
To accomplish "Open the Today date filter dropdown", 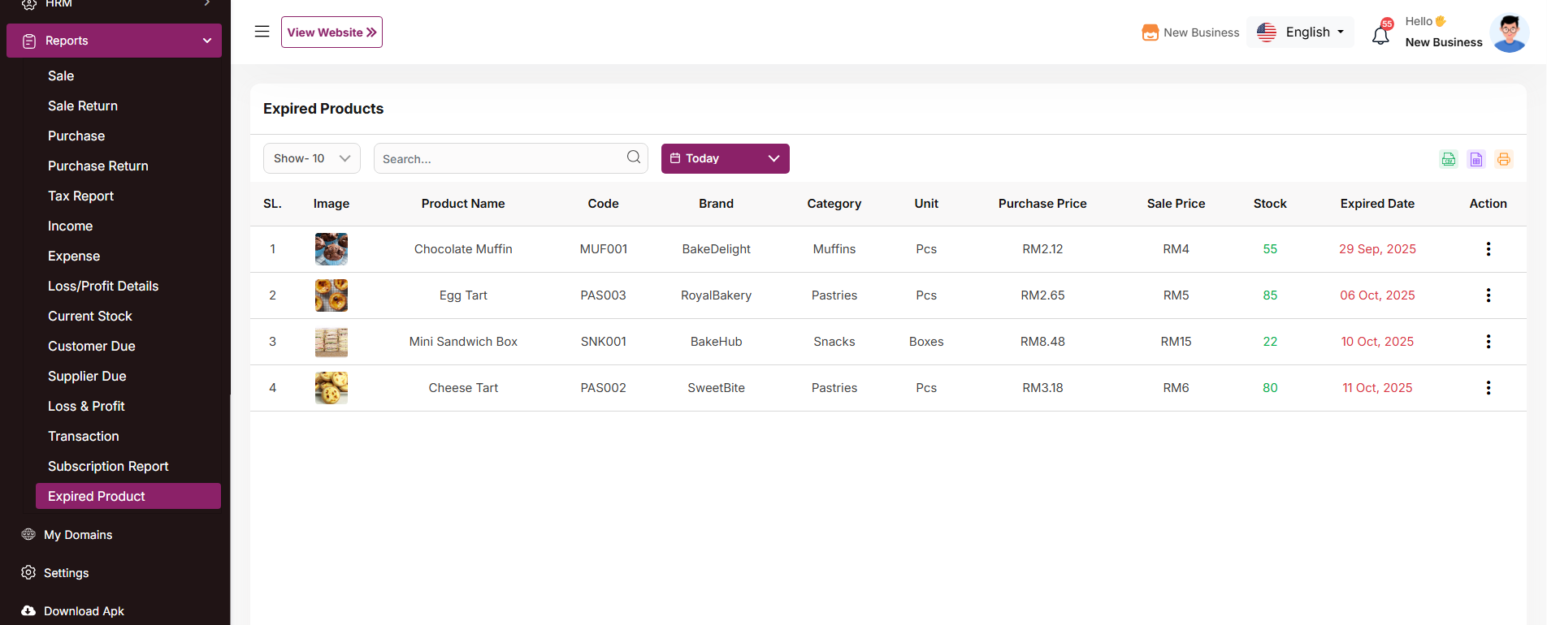I will [x=725, y=158].
